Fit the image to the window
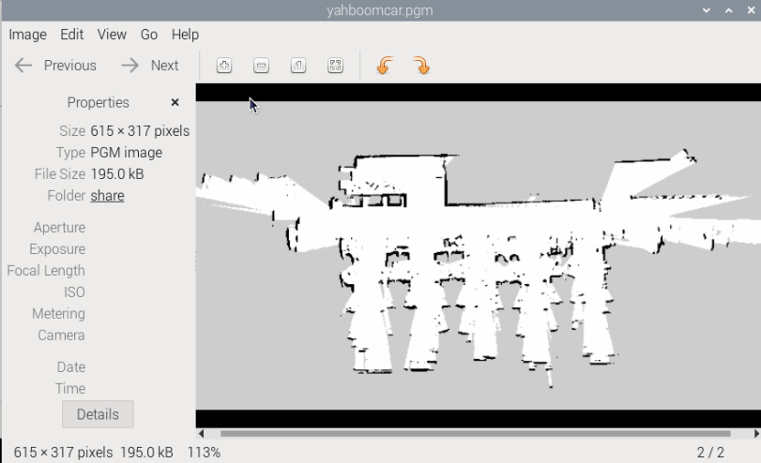This screenshot has width=761, height=463. tap(335, 66)
